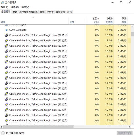Click the vertical scrollbar thumb
134x138 pixels.
pos(132,34)
